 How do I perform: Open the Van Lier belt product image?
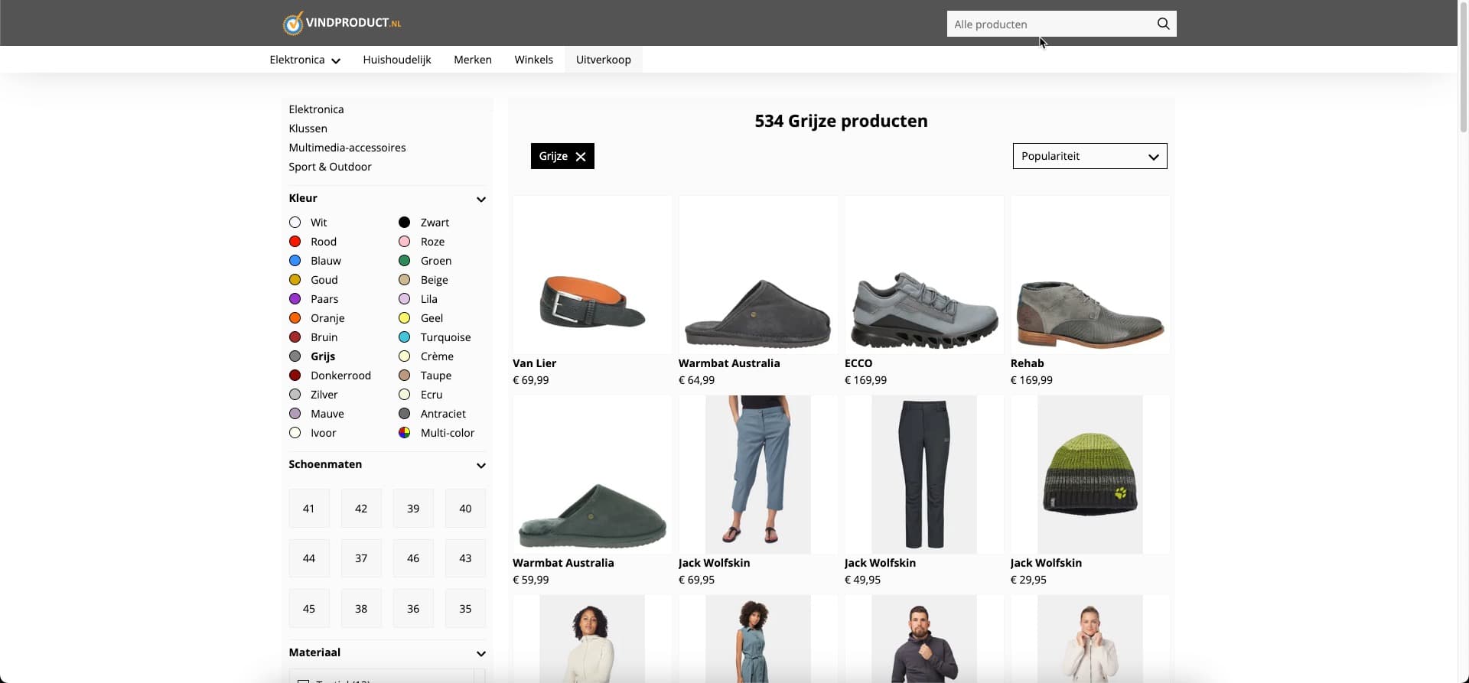[x=592, y=275]
